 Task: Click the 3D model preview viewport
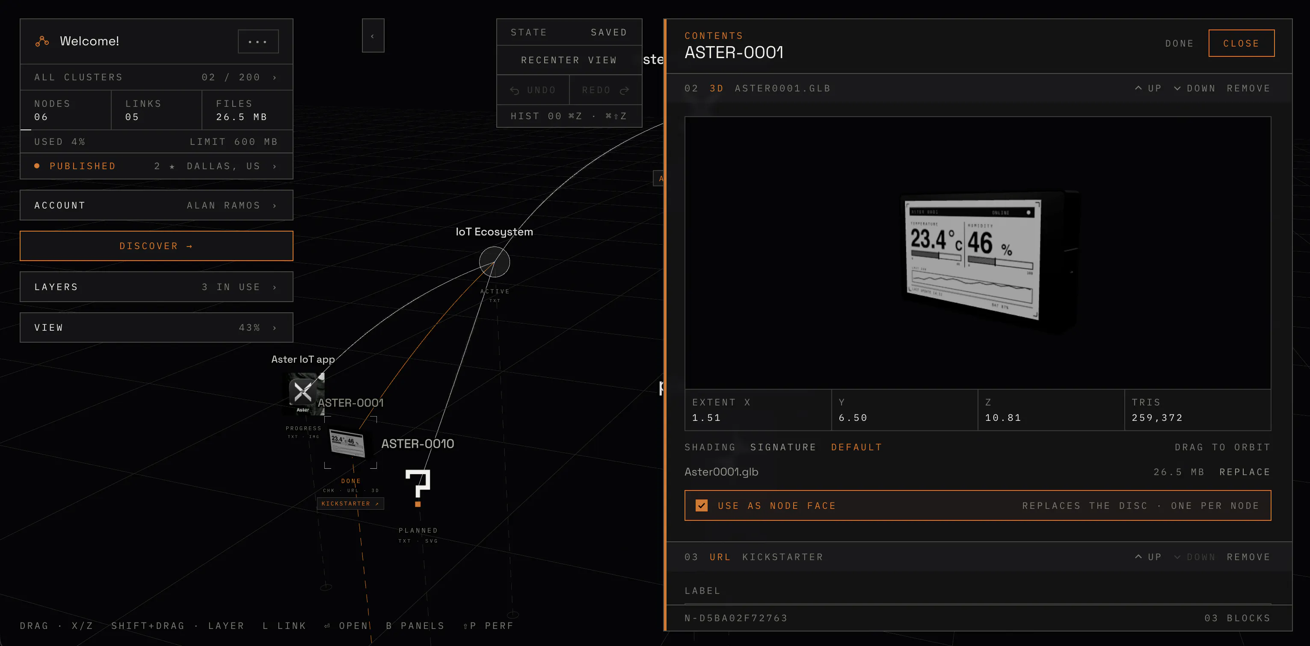[978, 253]
